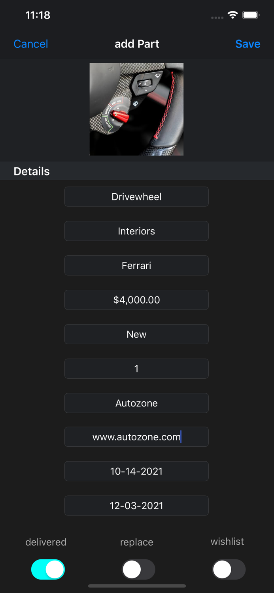
Task: Change the quantity field showing 1
Action: coord(136,368)
